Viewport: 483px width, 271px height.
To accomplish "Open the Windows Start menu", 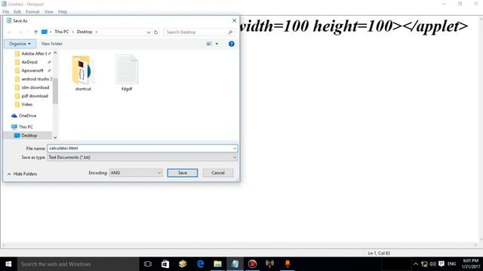I will click(8, 264).
